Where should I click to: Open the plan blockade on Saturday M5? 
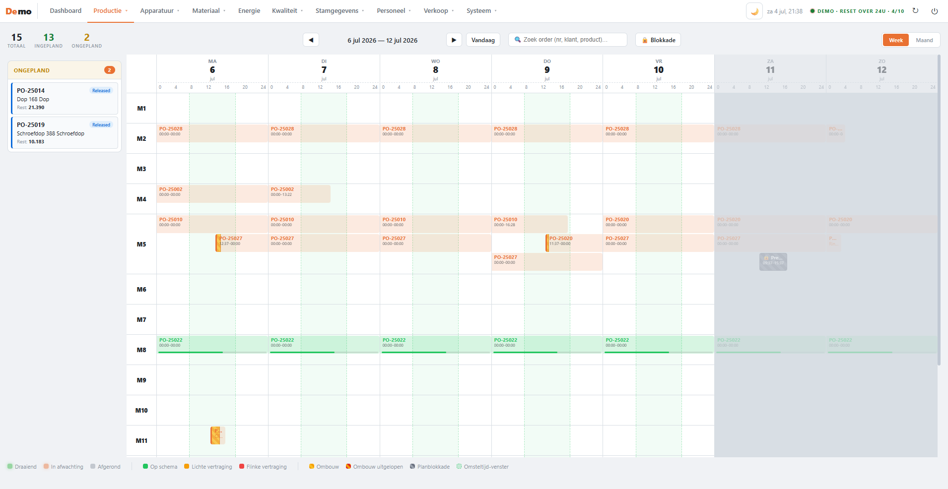coord(773,261)
